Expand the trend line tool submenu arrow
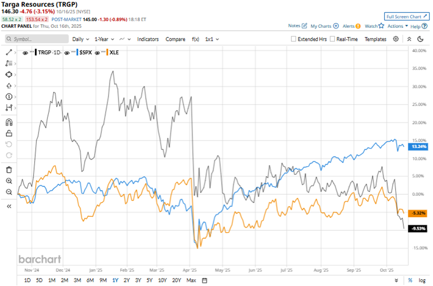The width and height of the screenshot is (433, 286). tap(15, 52)
